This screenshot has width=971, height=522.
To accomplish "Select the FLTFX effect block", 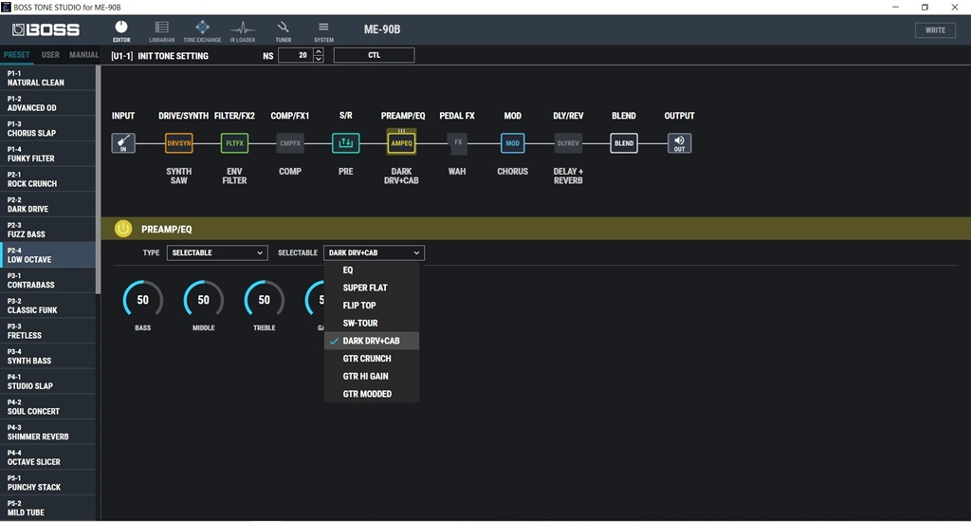I will click(x=235, y=143).
